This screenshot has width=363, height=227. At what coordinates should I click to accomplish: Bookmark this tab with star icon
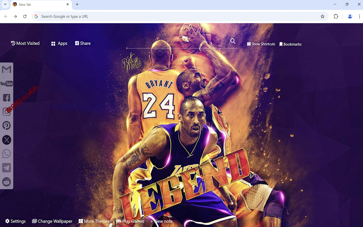click(x=322, y=16)
